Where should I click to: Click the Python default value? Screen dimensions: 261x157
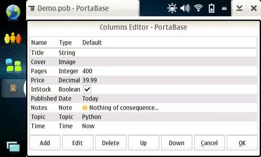(x=91, y=117)
